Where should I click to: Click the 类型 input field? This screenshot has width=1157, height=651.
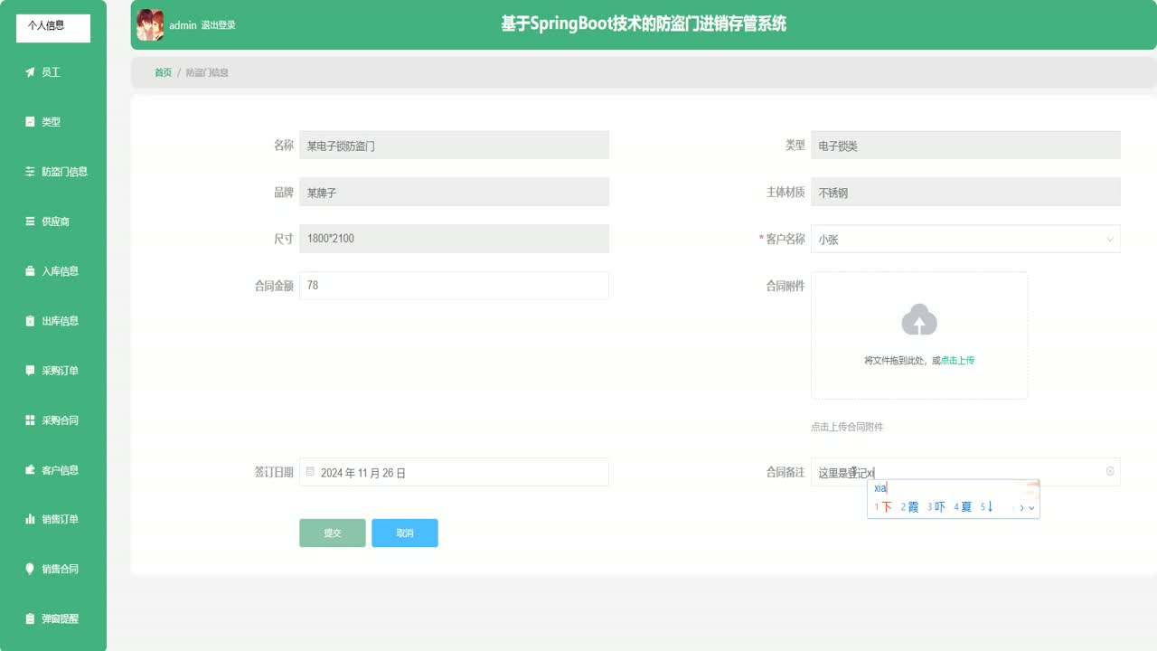[x=965, y=146]
